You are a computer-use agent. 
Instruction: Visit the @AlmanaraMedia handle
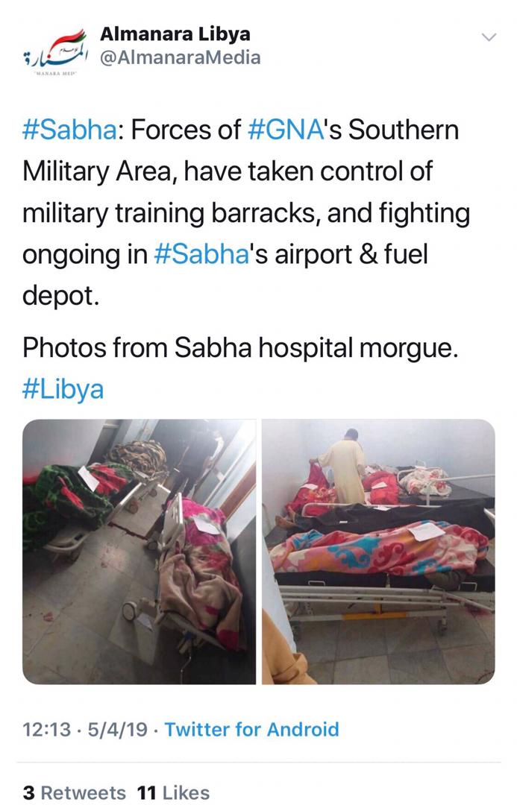[180, 57]
